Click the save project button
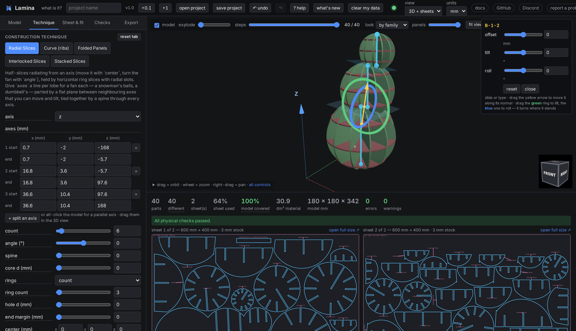 (229, 8)
